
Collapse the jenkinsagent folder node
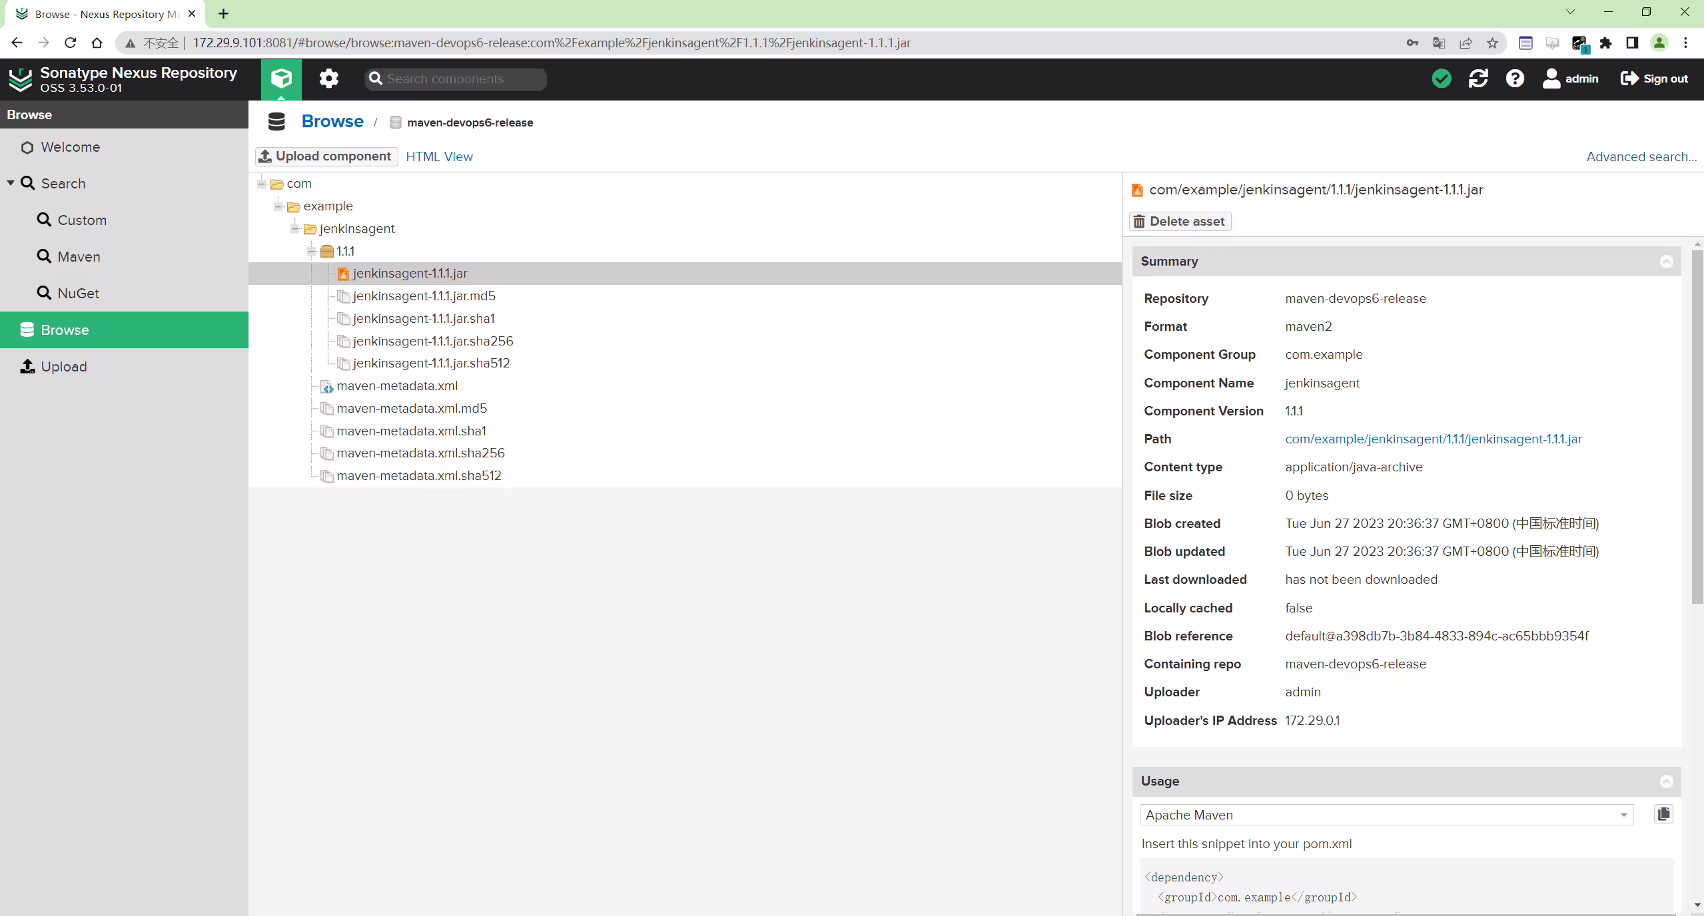coord(295,228)
